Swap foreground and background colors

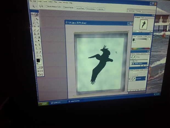click(41, 59)
